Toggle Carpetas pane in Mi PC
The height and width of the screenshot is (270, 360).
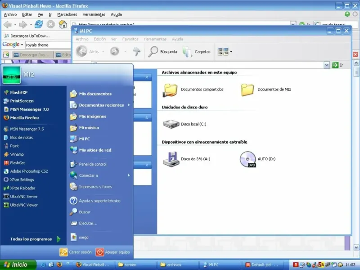pyautogui.click(x=197, y=52)
